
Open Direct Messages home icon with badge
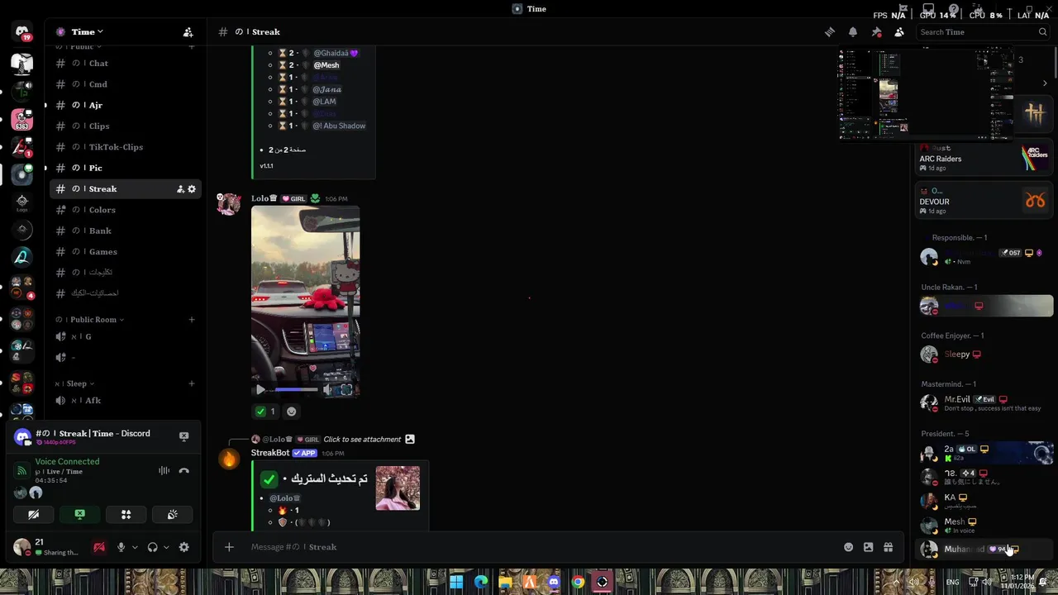(22, 33)
